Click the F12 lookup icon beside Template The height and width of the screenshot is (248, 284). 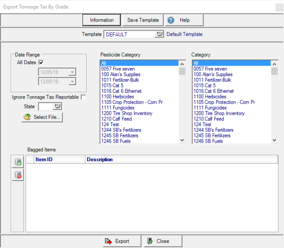tap(160, 34)
